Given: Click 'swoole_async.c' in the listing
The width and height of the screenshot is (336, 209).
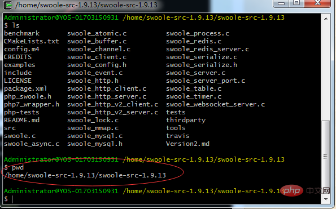Looking at the screenshot, I should coord(32,144).
